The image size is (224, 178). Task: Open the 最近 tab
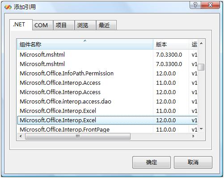pyautogui.click(x=104, y=25)
